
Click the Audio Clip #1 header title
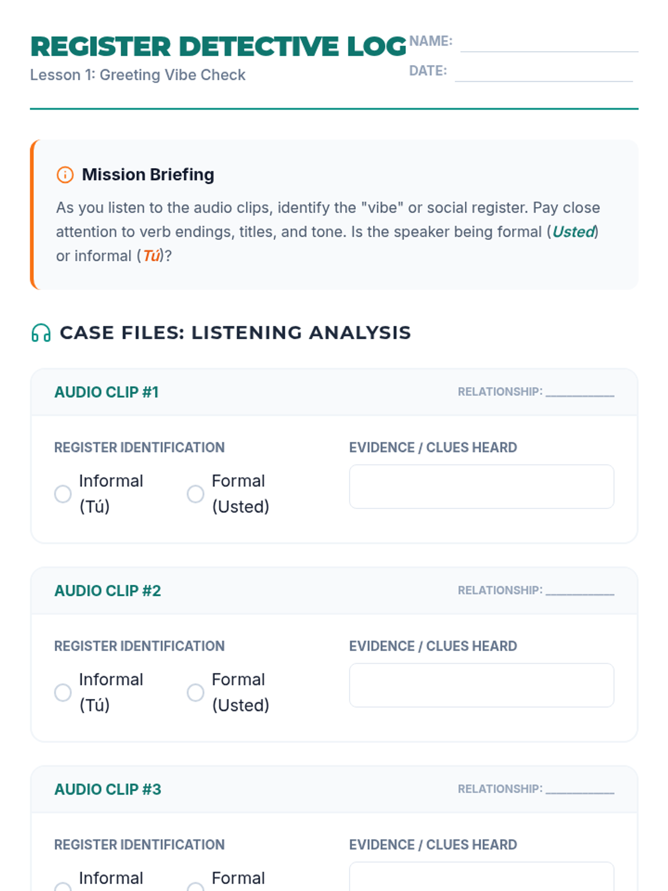(106, 392)
